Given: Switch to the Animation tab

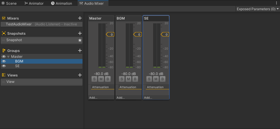Looking at the screenshot, I should (x=62, y=3).
